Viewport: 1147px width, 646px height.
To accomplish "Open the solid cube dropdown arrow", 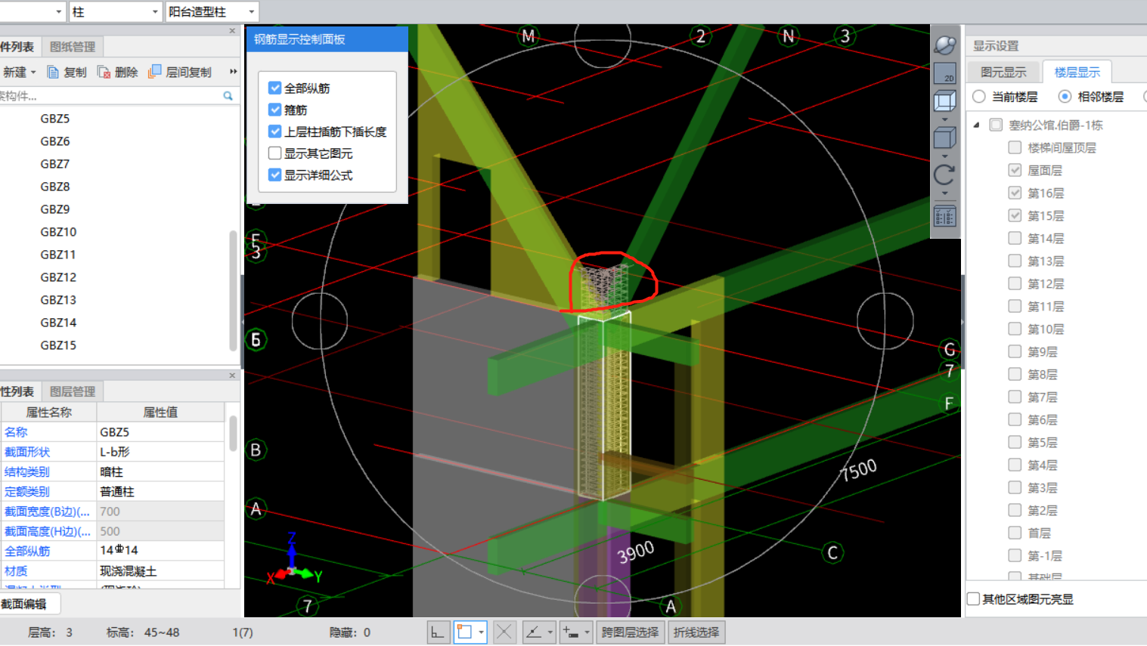I will tap(945, 156).
